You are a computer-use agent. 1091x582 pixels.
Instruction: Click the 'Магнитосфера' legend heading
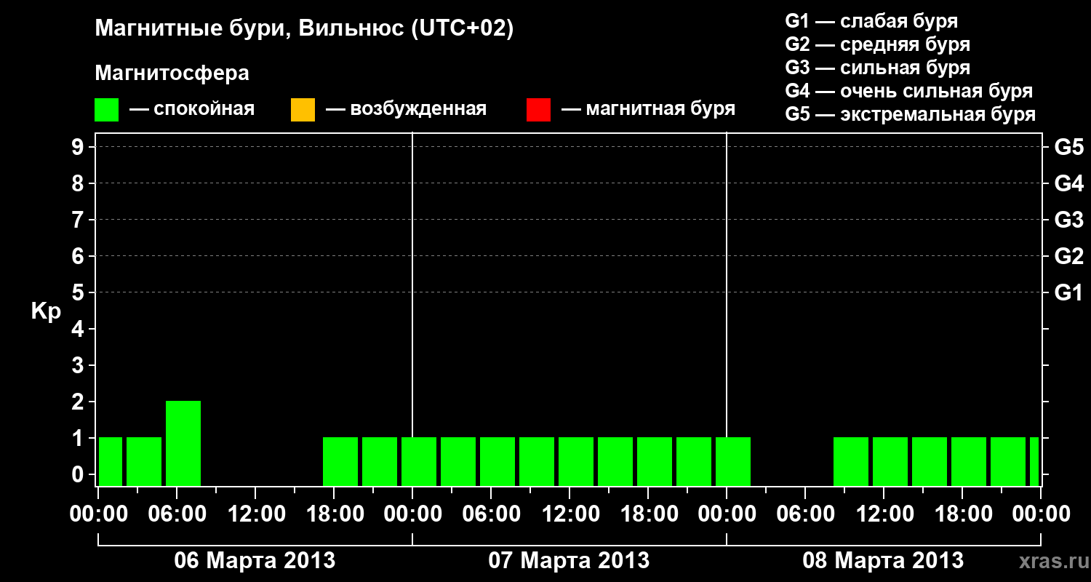pos(172,73)
